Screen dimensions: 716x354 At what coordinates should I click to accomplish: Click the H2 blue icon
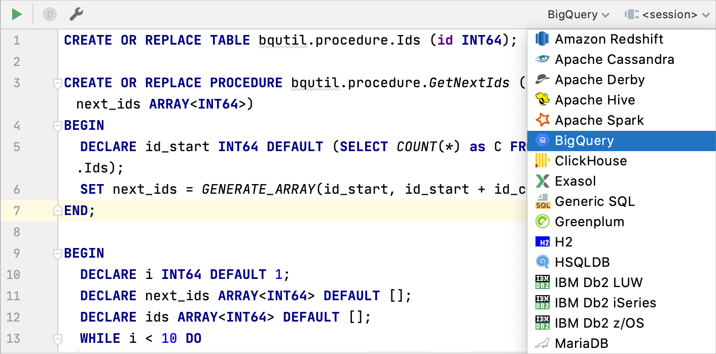point(543,242)
